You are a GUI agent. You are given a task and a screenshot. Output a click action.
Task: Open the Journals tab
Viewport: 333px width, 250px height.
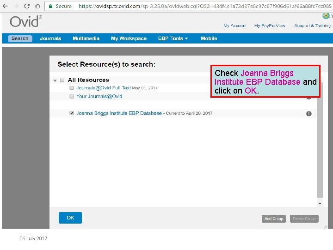point(50,38)
